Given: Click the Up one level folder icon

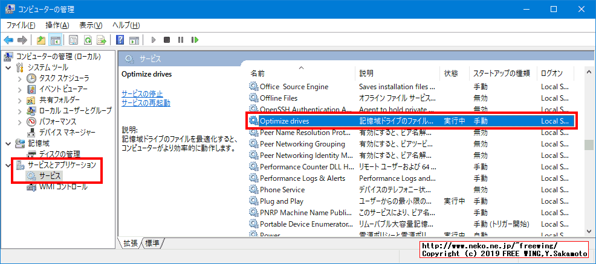Looking at the screenshot, I should [x=41, y=40].
